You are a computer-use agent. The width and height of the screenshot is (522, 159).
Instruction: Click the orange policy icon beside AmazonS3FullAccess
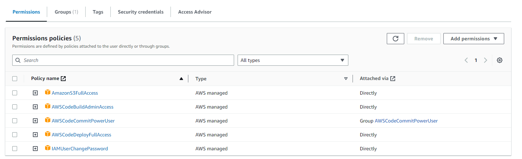pyautogui.click(x=48, y=93)
